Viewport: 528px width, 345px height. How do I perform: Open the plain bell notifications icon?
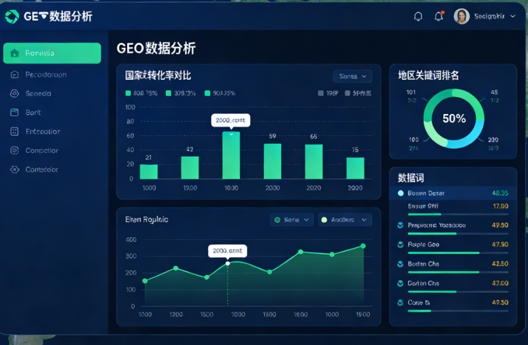coord(418,16)
